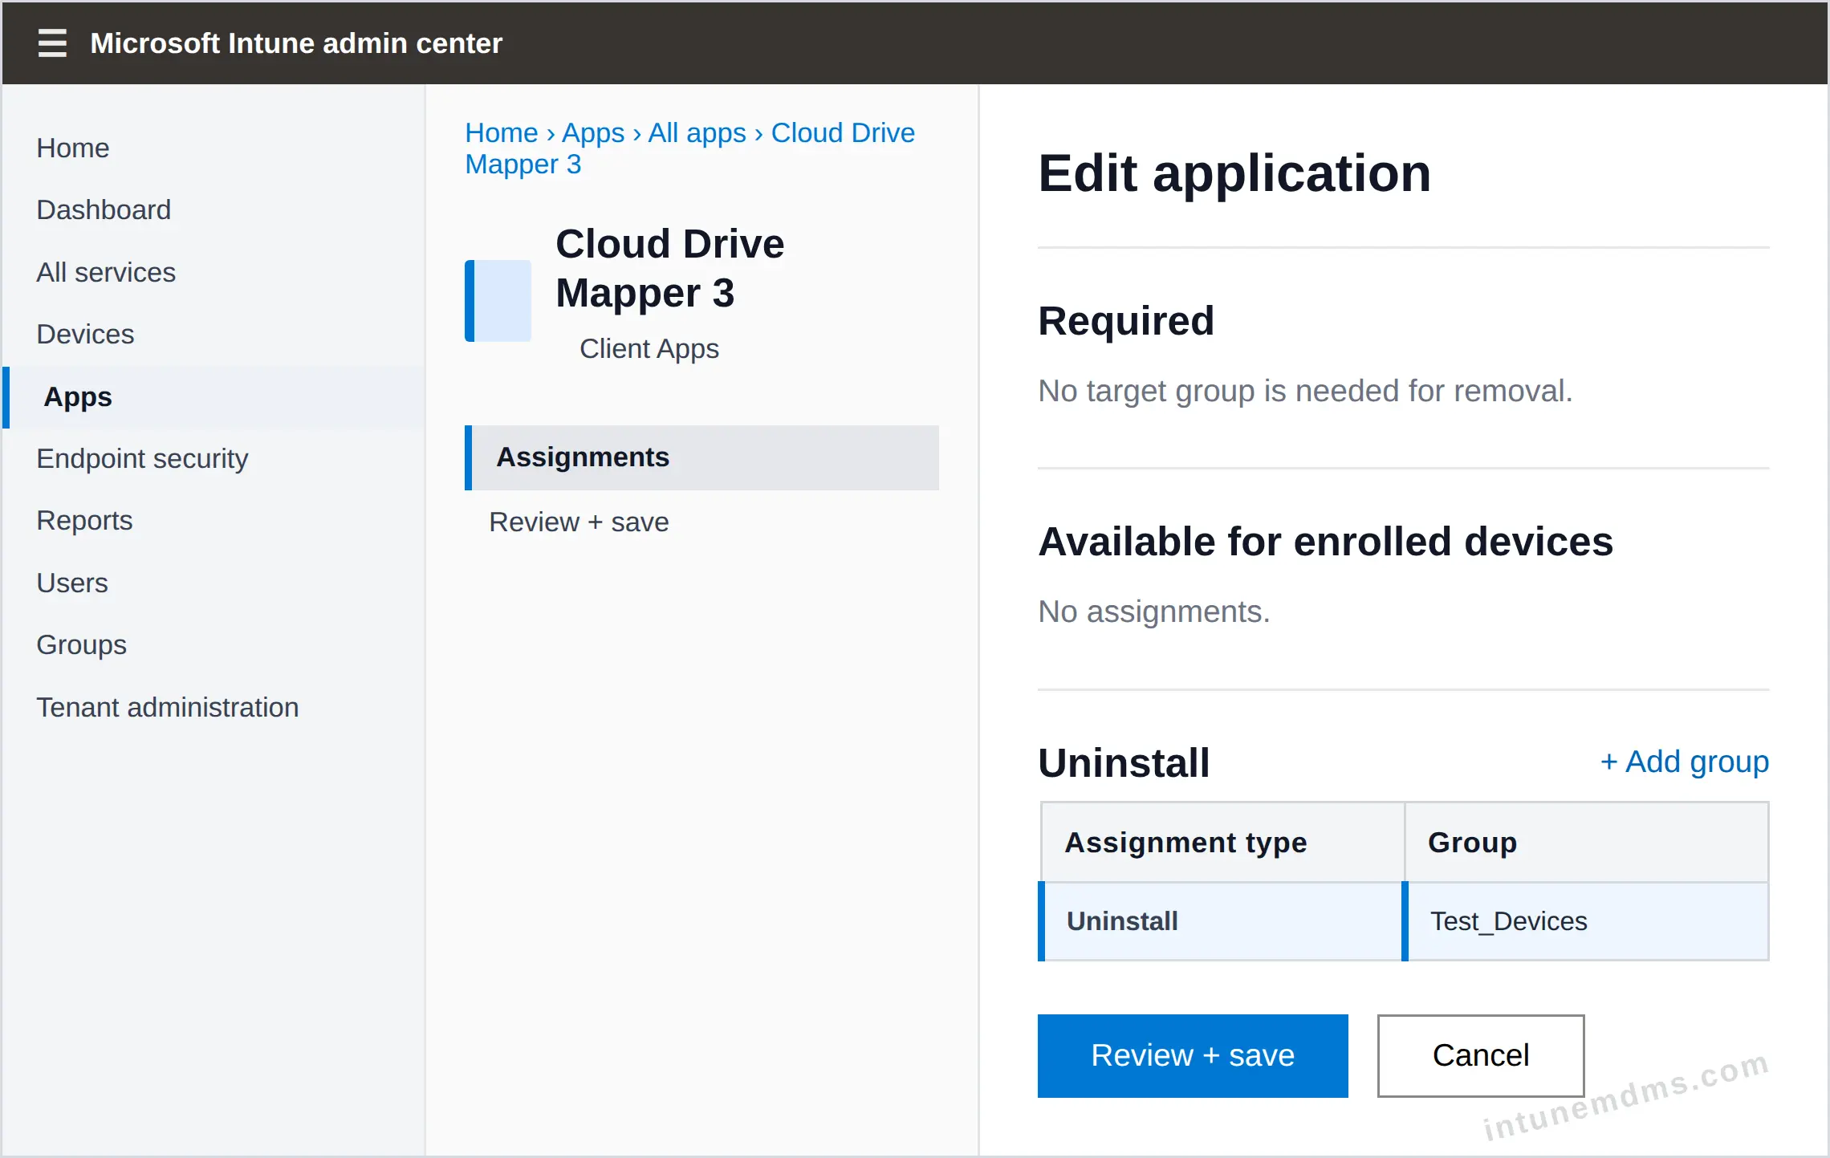Image resolution: width=1830 pixels, height=1158 pixels.
Task: Click the Cloud Drive Mapper 3 app icon
Action: 498,300
